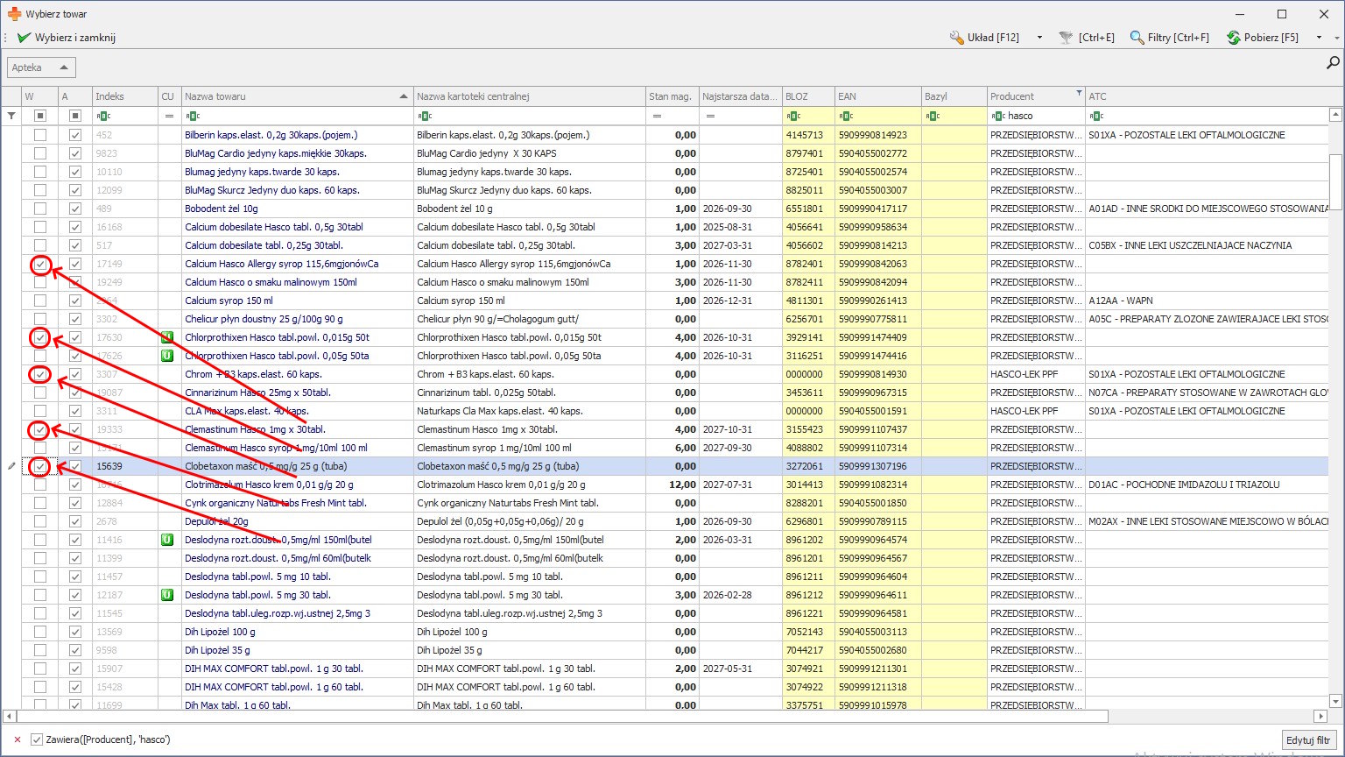1345x757 pixels.
Task: Click the Stan mag. column header
Action: coord(670,96)
